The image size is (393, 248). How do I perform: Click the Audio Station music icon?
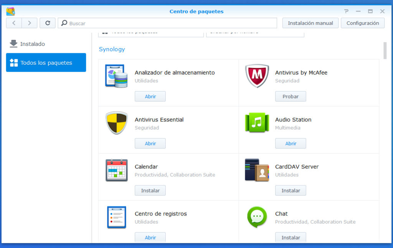257,122
